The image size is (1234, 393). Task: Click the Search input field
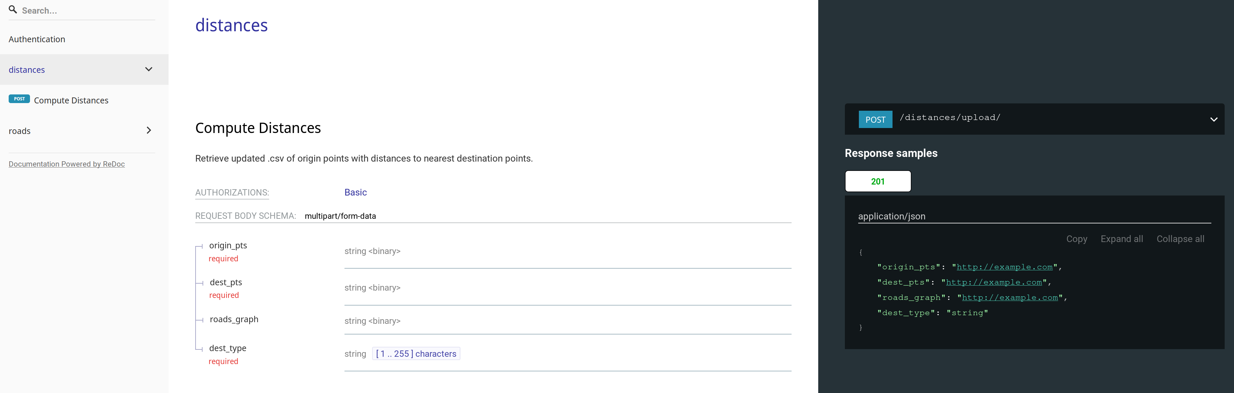coord(86,11)
